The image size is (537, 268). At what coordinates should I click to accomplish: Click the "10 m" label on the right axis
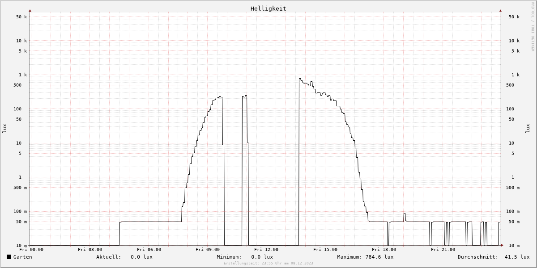tap(514, 246)
